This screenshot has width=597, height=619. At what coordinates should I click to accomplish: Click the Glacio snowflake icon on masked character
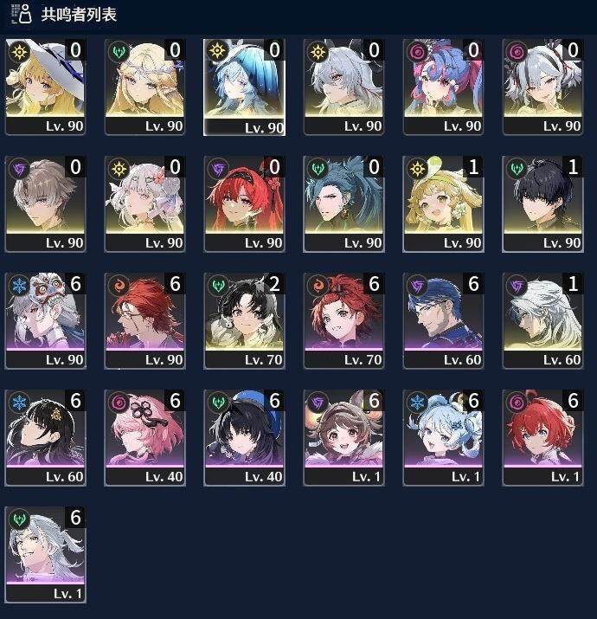19,286
